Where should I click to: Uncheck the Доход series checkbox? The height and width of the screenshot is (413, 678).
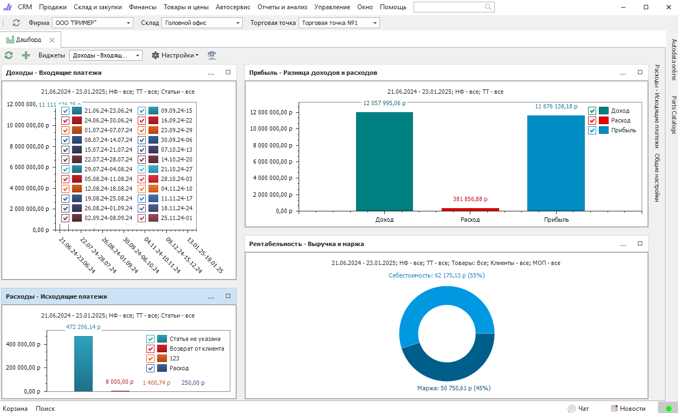coord(592,111)
